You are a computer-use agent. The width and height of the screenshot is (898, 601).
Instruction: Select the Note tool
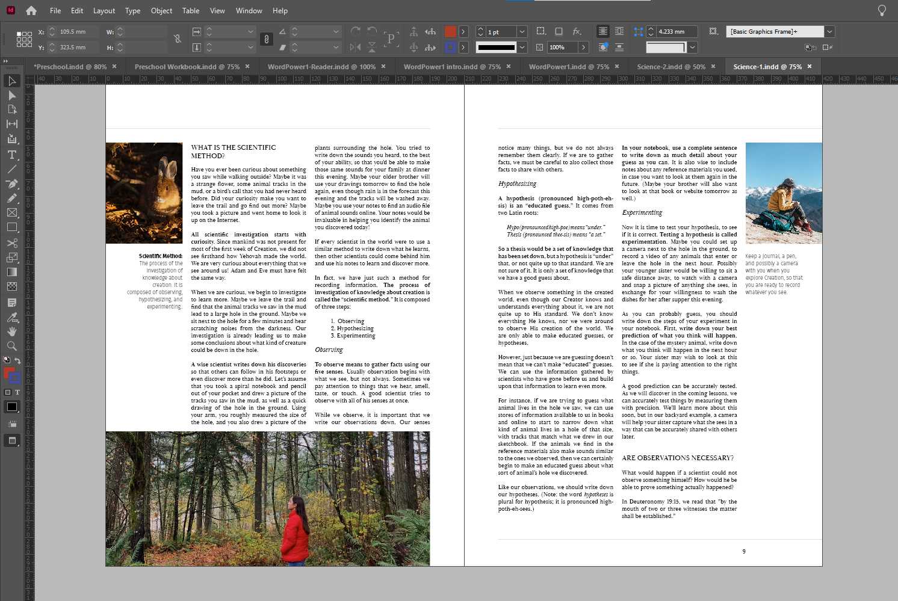click(x=11, y=302)
